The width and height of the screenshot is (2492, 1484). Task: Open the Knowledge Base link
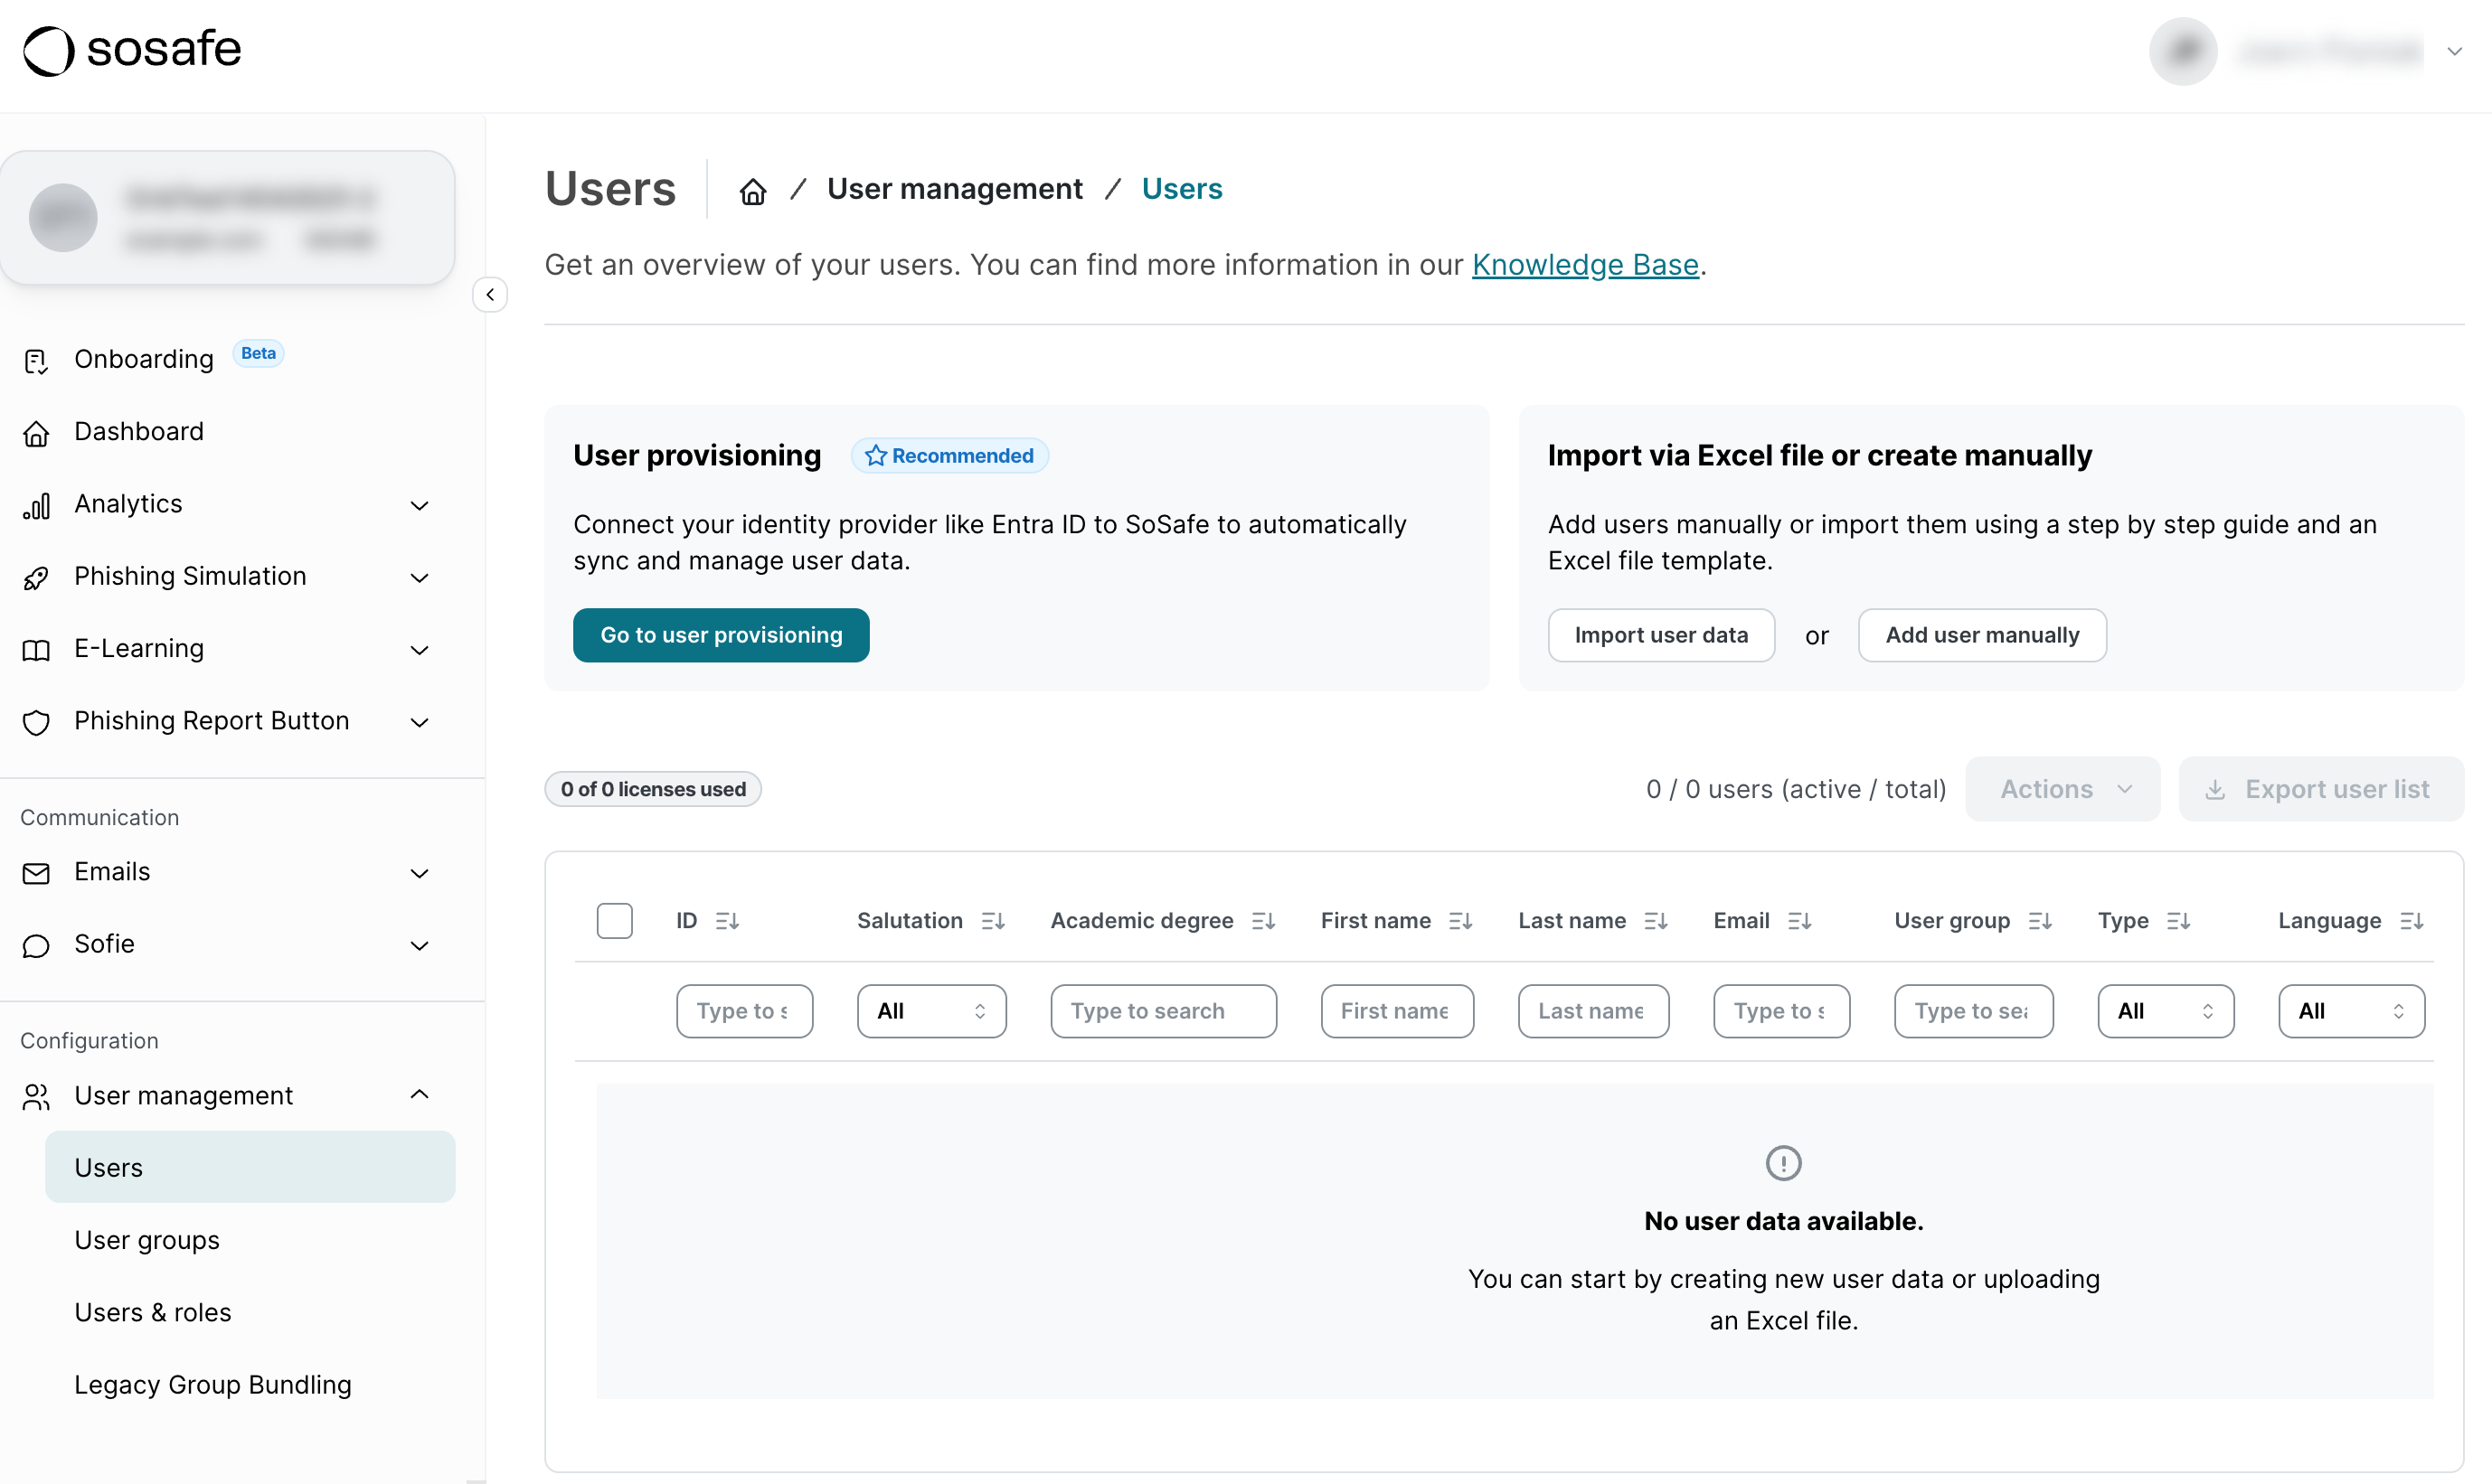click(x=1585, y=265)
